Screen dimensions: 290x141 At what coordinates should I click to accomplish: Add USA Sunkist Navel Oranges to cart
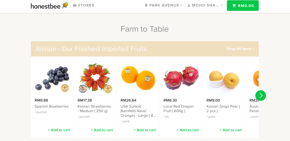[x=145, y=130]
